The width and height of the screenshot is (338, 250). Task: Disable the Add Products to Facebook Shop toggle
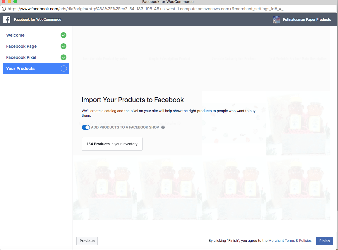tap(85, 127)
